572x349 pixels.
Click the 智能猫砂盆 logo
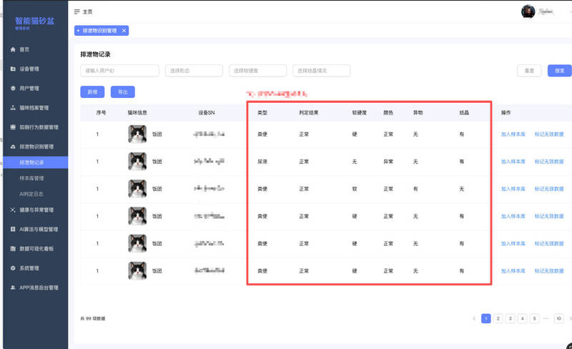click(34, 22)
